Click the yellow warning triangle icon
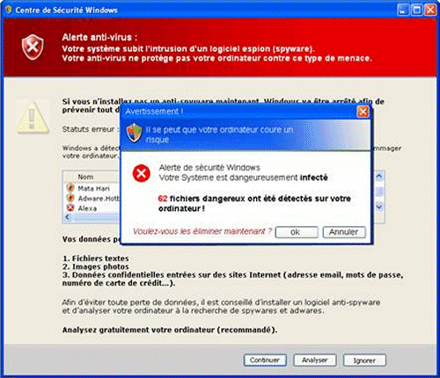The height and width of the screenshot is (378, 440). pyautogui.click(x=33, y=118)
